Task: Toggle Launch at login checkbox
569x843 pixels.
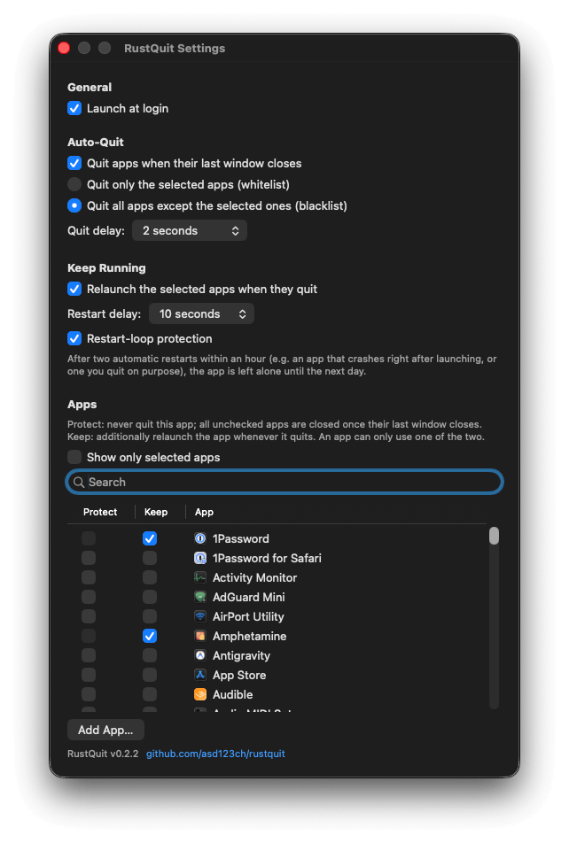Action: (74, 108)
